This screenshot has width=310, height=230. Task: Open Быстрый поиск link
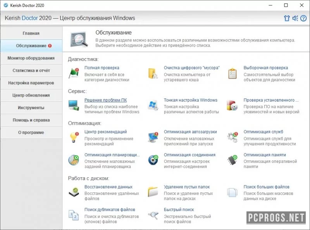click(179, 209)
